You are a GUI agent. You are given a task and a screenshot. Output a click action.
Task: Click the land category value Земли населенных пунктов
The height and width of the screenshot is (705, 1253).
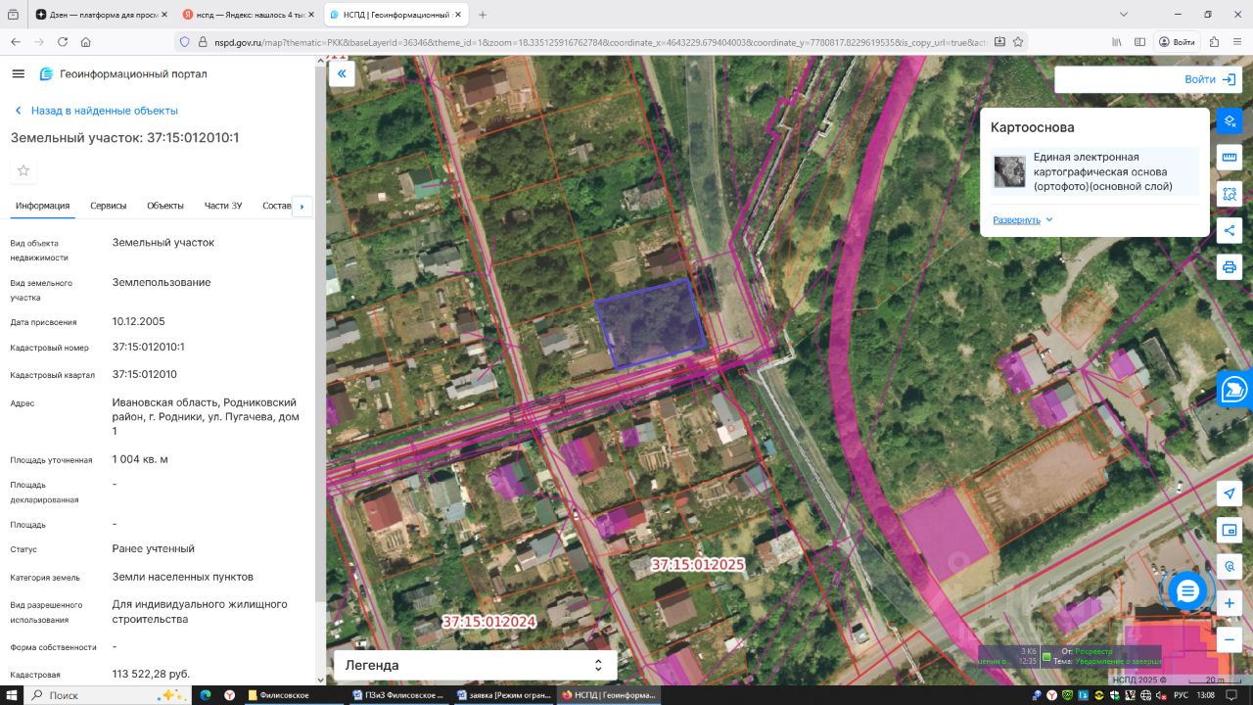coord(183,577)
